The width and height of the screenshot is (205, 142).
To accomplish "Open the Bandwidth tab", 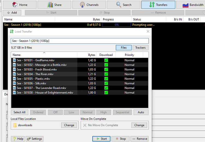I will point(191,5).
